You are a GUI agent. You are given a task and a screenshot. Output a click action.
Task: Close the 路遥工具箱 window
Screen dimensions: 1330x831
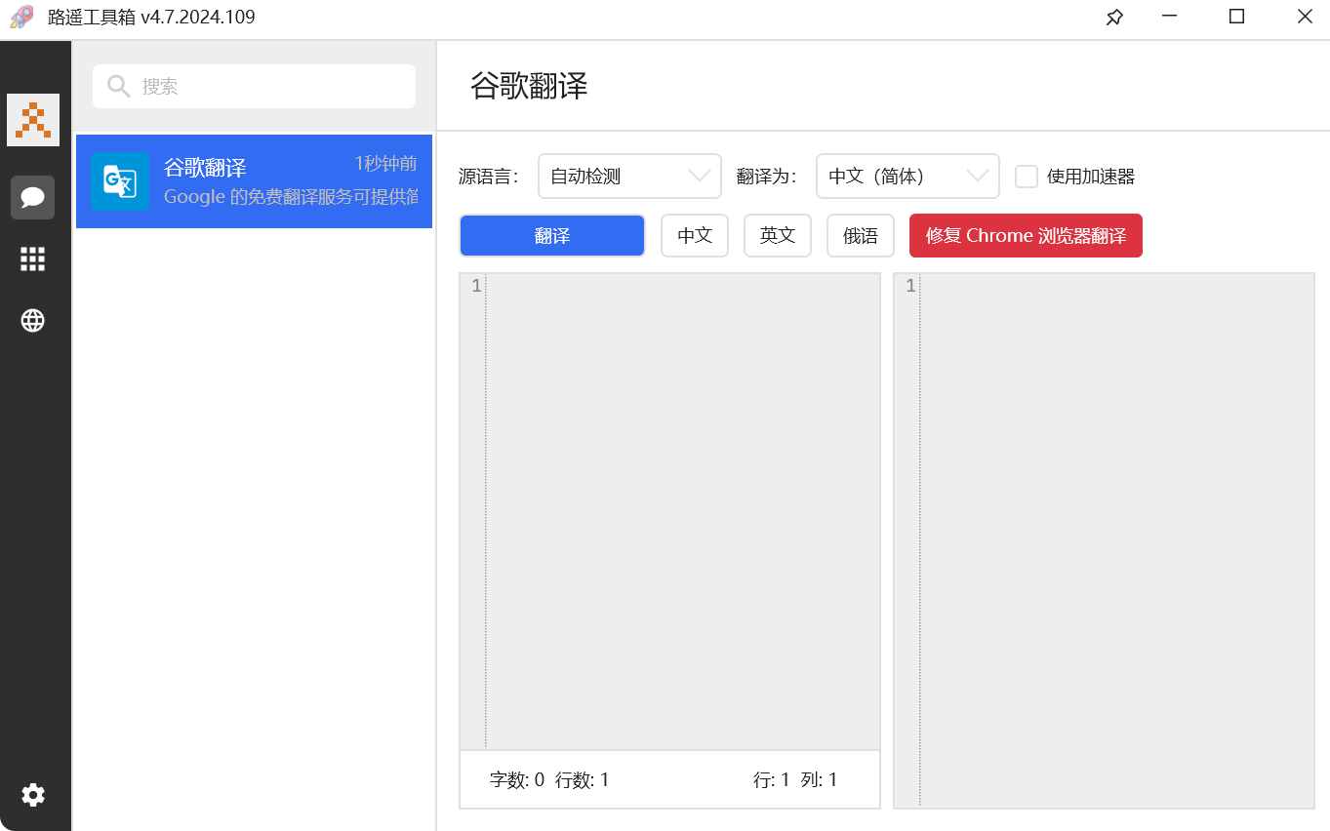(x=1305, y=17)
